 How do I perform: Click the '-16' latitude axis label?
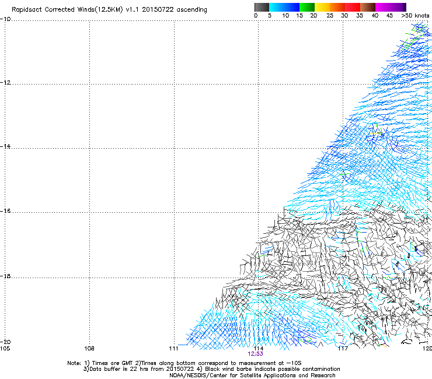[x=5, y=211]
